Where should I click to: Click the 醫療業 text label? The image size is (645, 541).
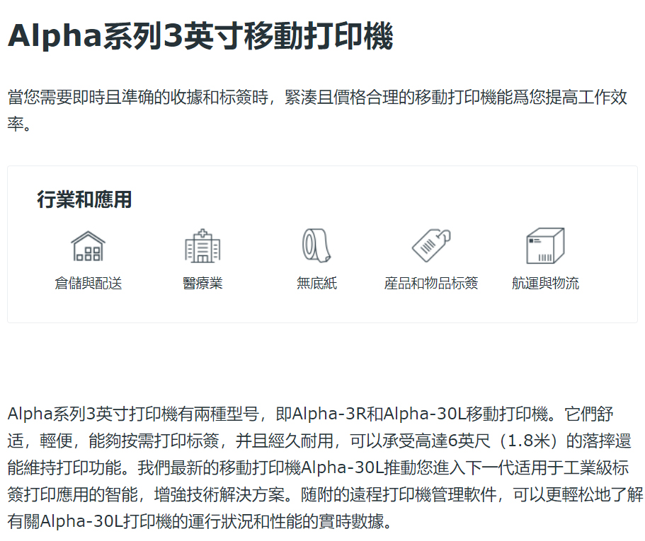pos(202,284)
